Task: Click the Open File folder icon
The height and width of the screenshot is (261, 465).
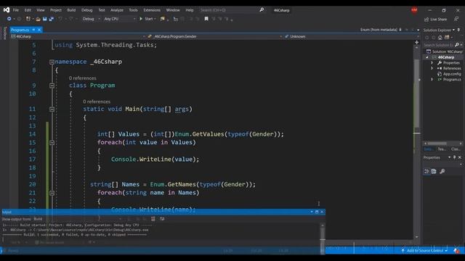Action: pyautogui.click(x=38, y=19)
